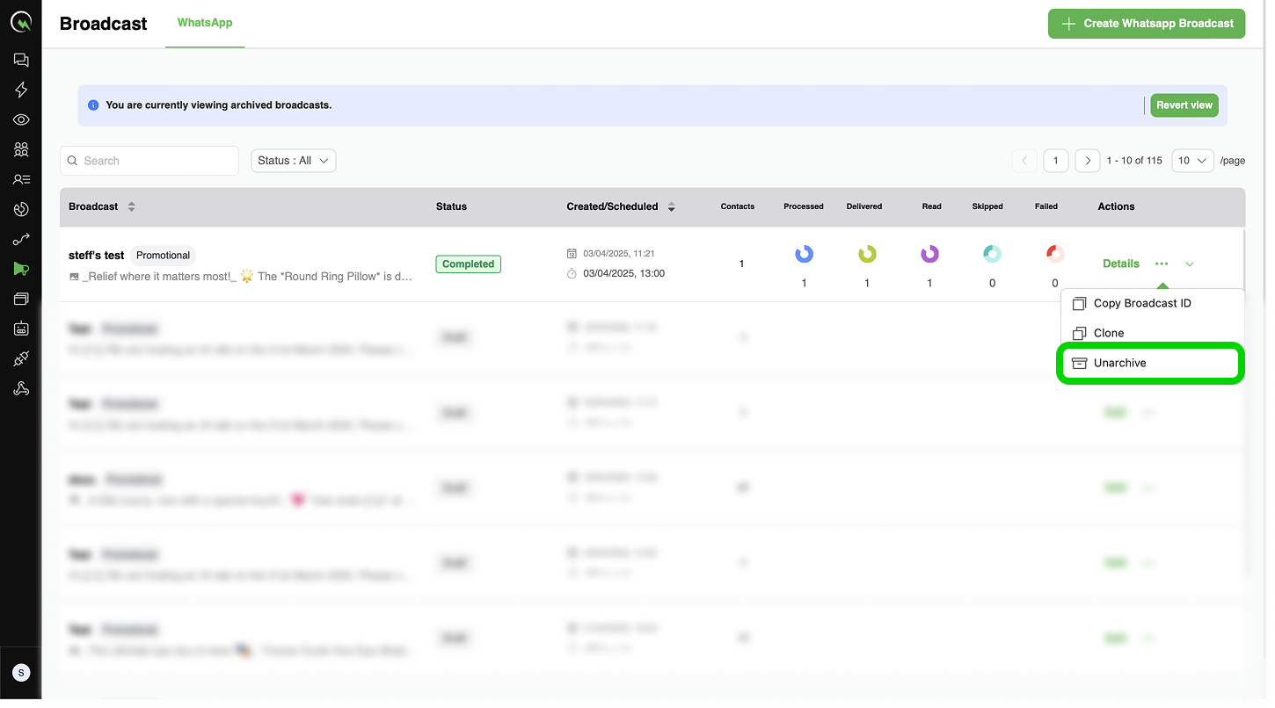1275x708 pixels.
Task: Click the plug integrations sidebar icon
Action: pos(21,358)
